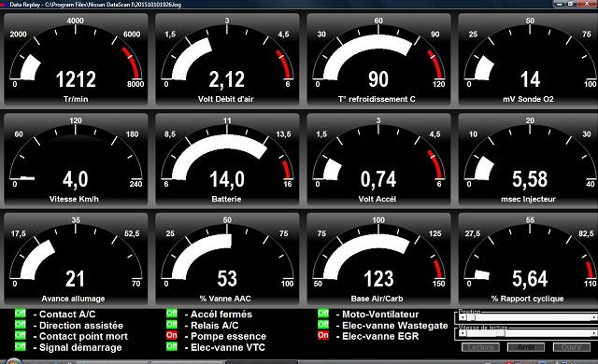Viewport: 598px width, 364px height.
Task: Click the 'Signal démarrage' label
Action: (x=80, y=347)
